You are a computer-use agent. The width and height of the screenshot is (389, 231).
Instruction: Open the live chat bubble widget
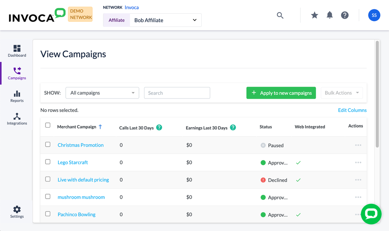[371, 214]
